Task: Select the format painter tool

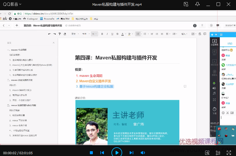Action: 60,34
